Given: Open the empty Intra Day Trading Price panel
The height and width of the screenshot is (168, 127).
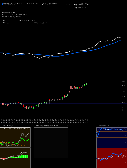Looking at the screenshot, I should tap(51, 143).
